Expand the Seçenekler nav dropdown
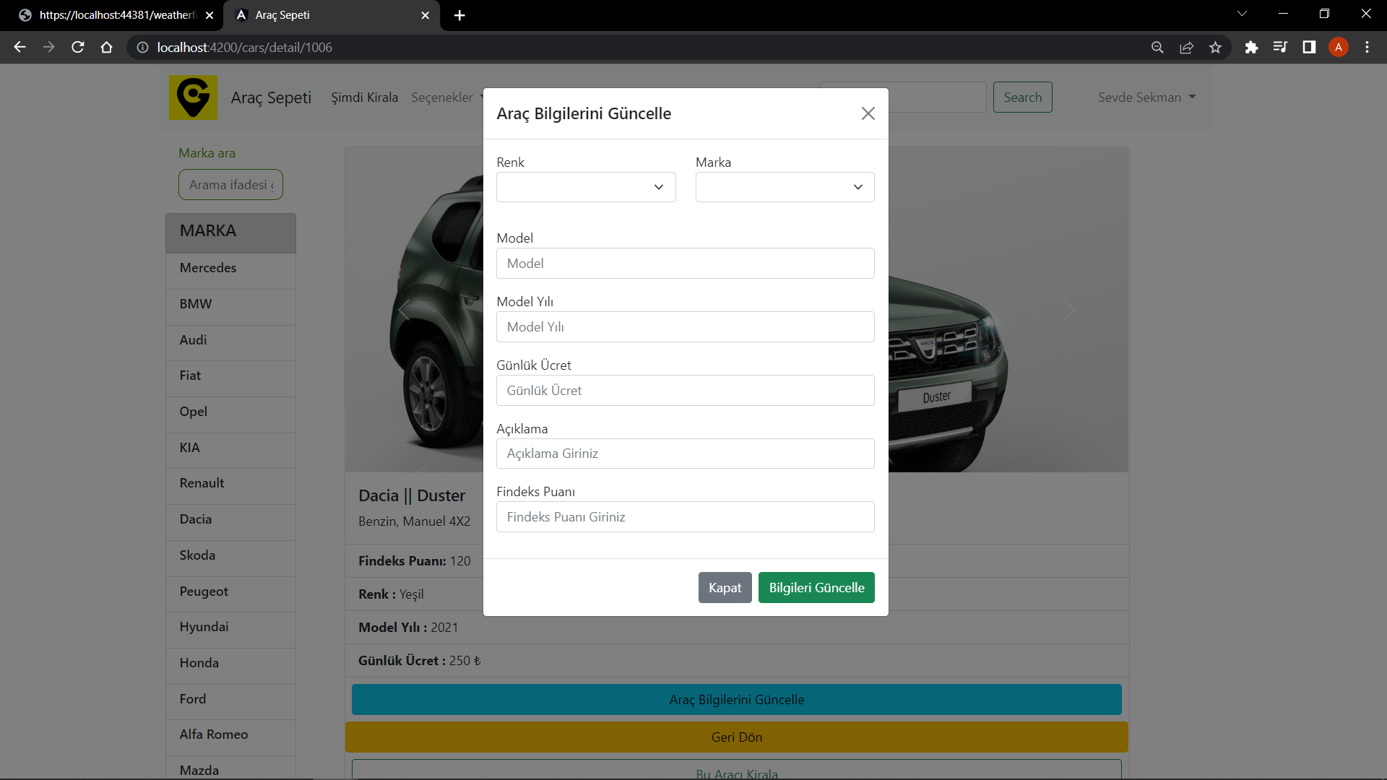Viewport: 1387px width, 780px height. click(447, 97)
